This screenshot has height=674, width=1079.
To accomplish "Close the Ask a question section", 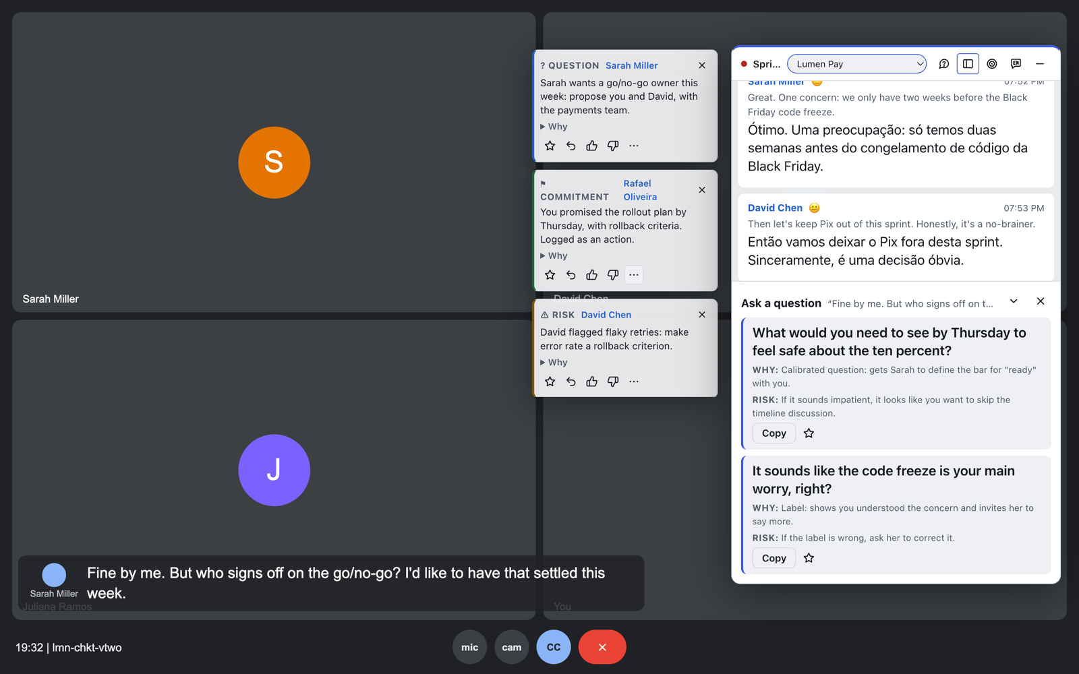I will click(1041, 301).
